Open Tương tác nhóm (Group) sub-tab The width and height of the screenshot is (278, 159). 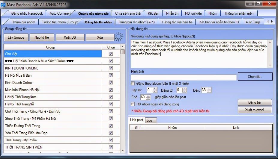coord(60,22)
